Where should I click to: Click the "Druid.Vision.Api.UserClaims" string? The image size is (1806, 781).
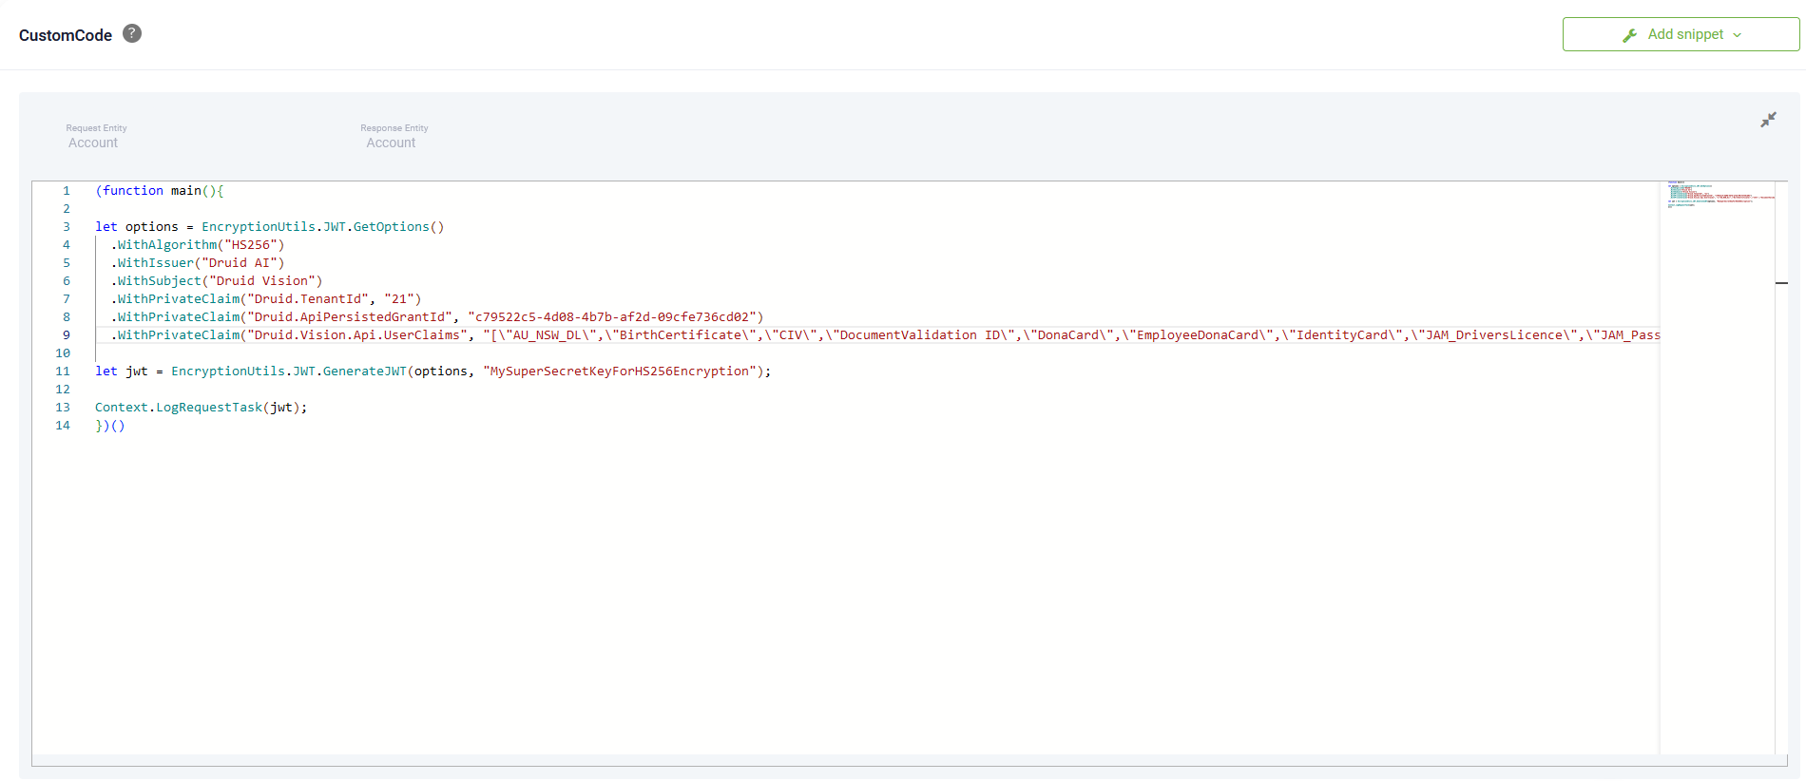pos(357,335)
